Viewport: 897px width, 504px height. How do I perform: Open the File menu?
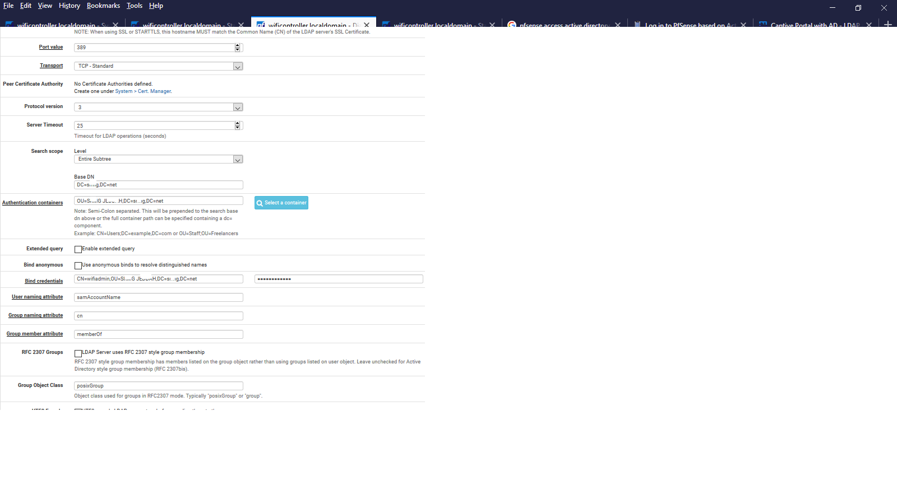pyautogui.click(x=8, y=6)
